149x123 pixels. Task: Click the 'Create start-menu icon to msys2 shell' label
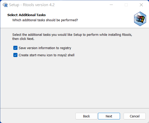pyautogui.click(x=47, y=55)
